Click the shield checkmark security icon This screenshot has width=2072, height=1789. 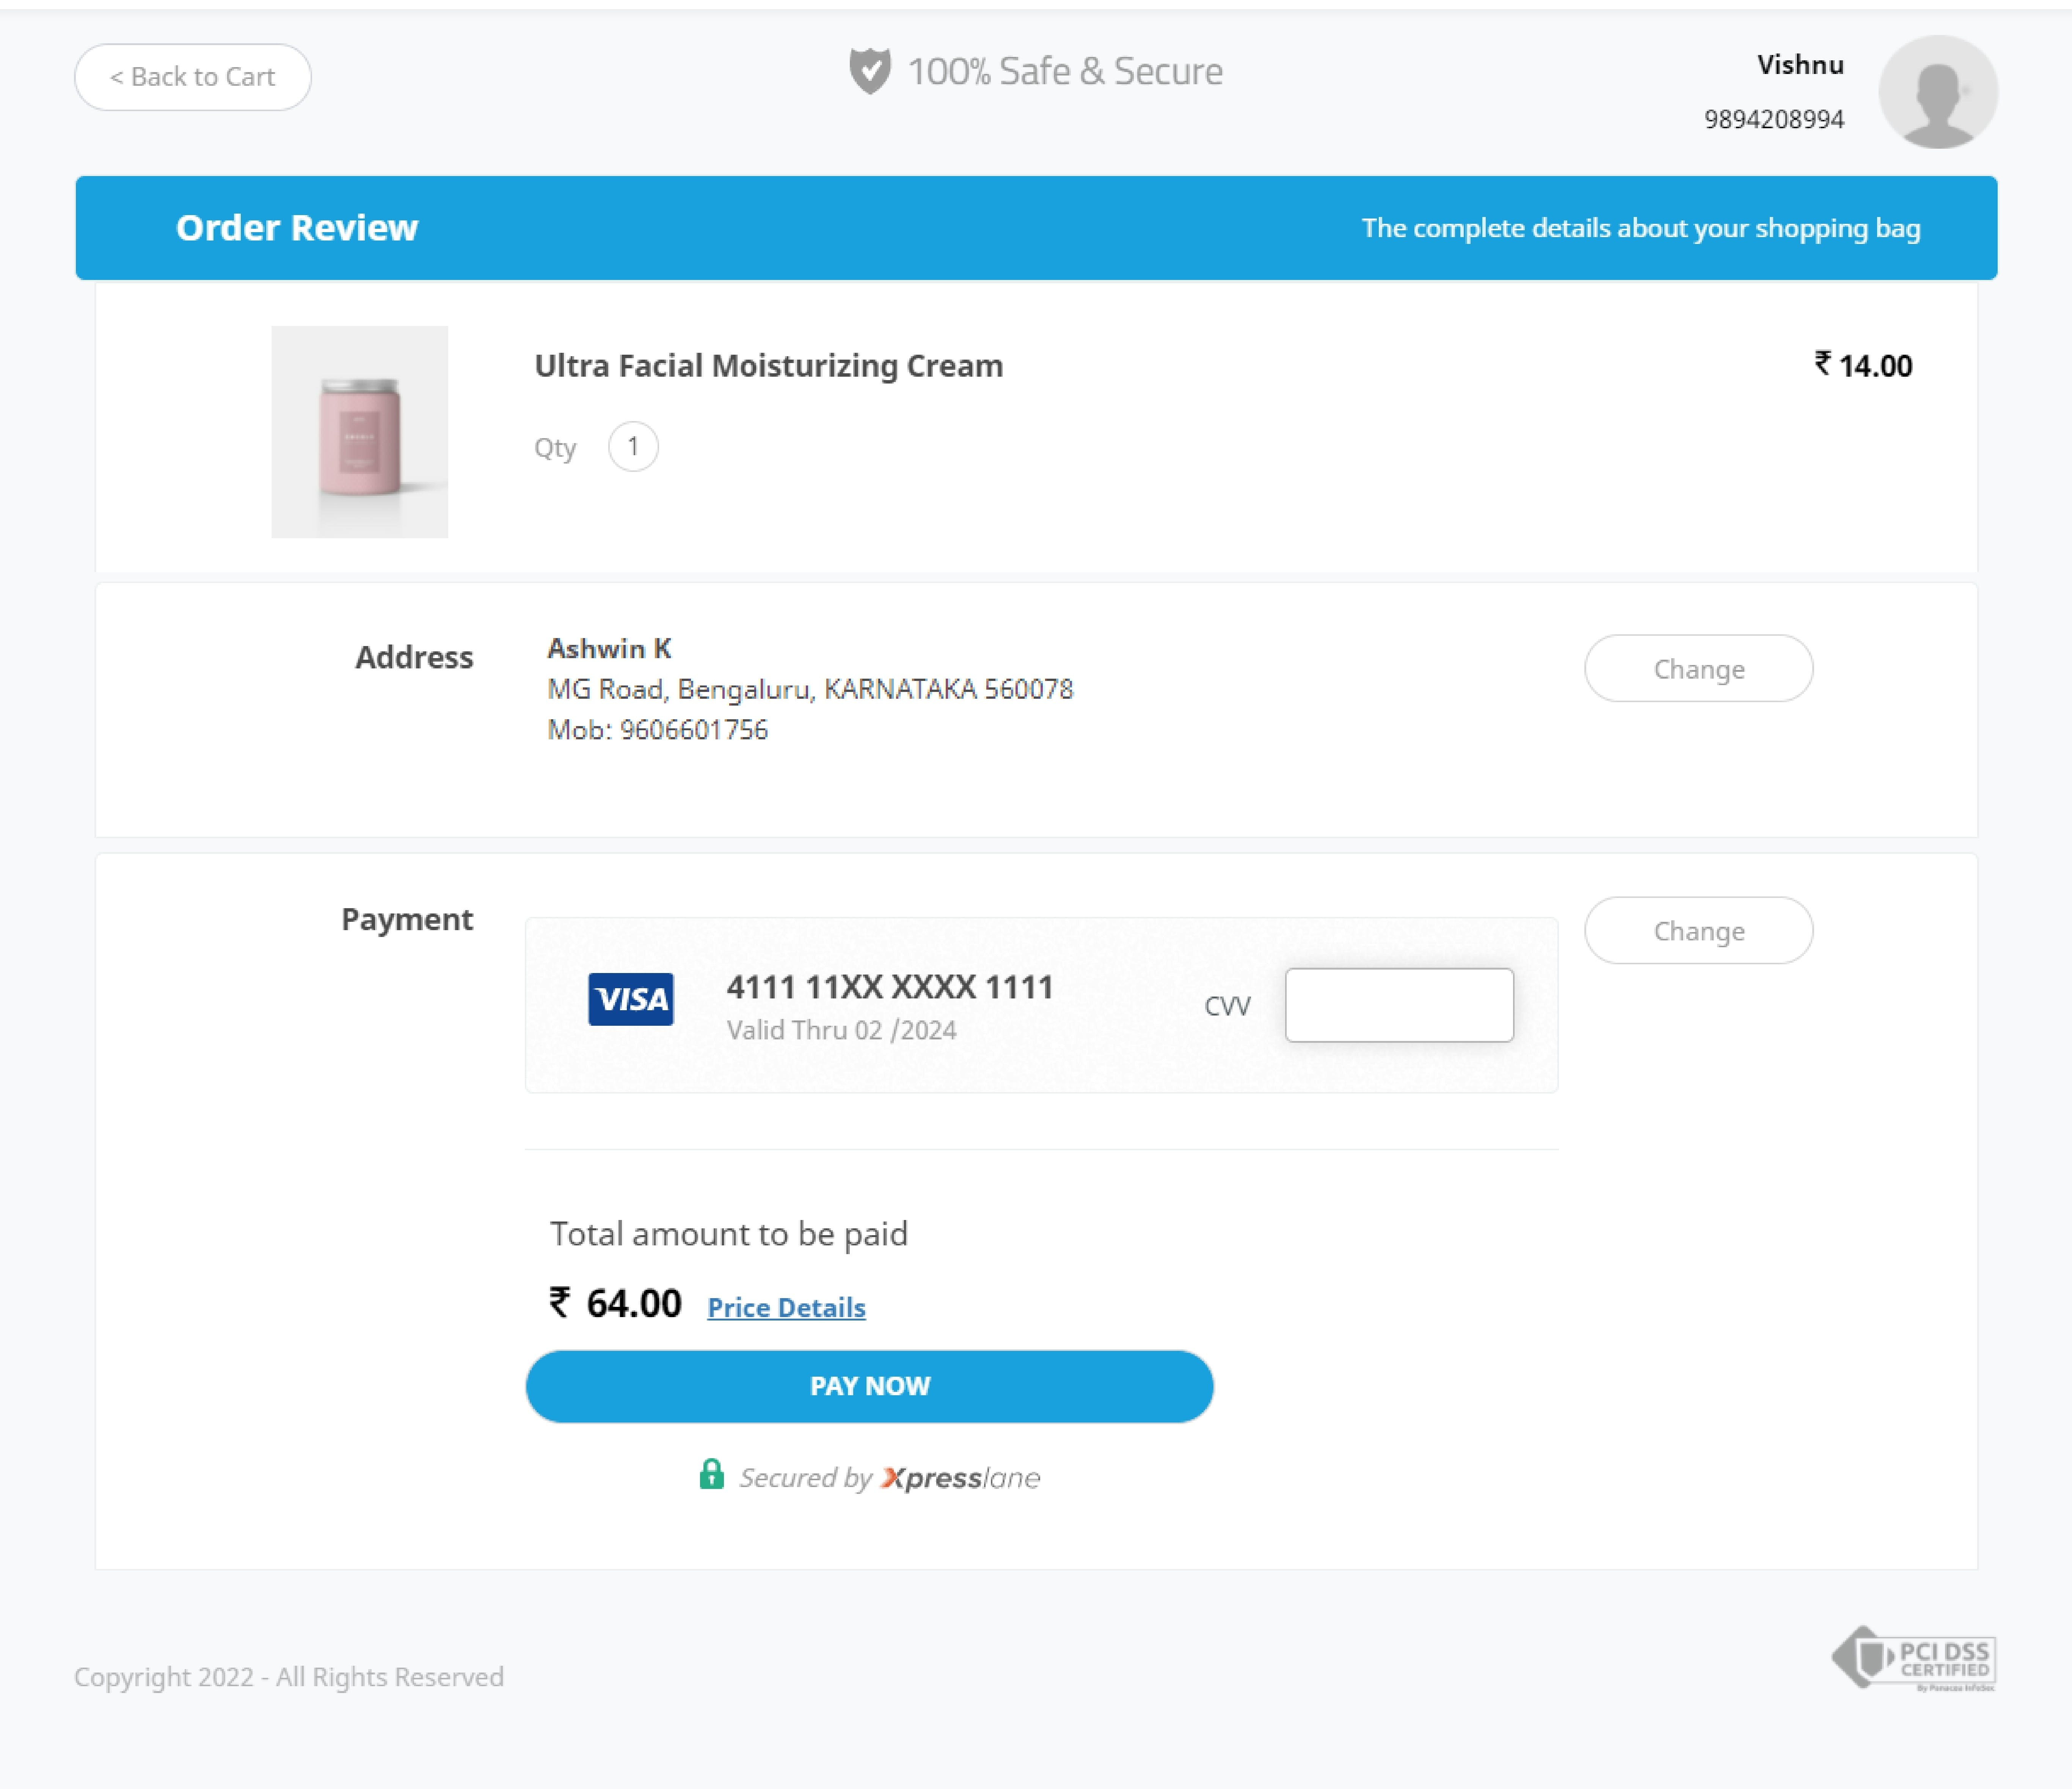[x=870, y=71]
